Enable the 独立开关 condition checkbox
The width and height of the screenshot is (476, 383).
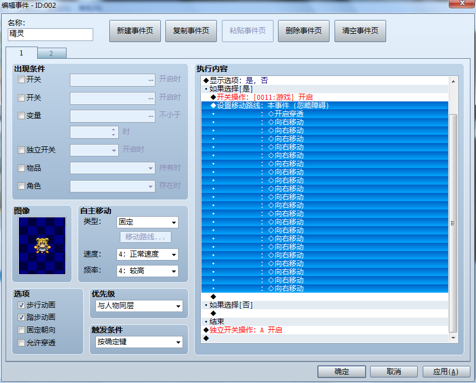pyautogui.click(x=21, y=150)
